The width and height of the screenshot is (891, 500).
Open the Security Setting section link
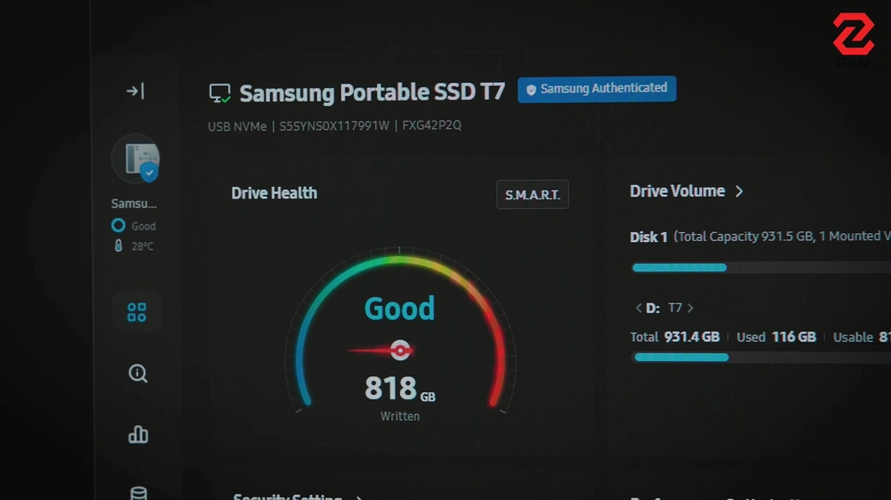[x=298, y=496]
